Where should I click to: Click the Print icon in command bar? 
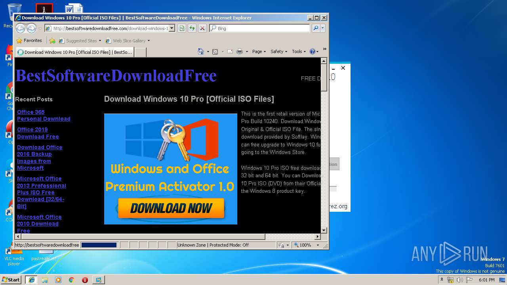(x=240, y=51)
